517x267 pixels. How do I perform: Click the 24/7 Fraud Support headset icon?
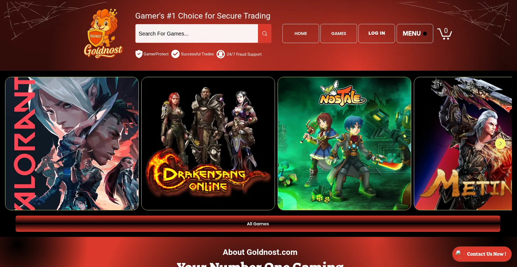pos(221,54)
